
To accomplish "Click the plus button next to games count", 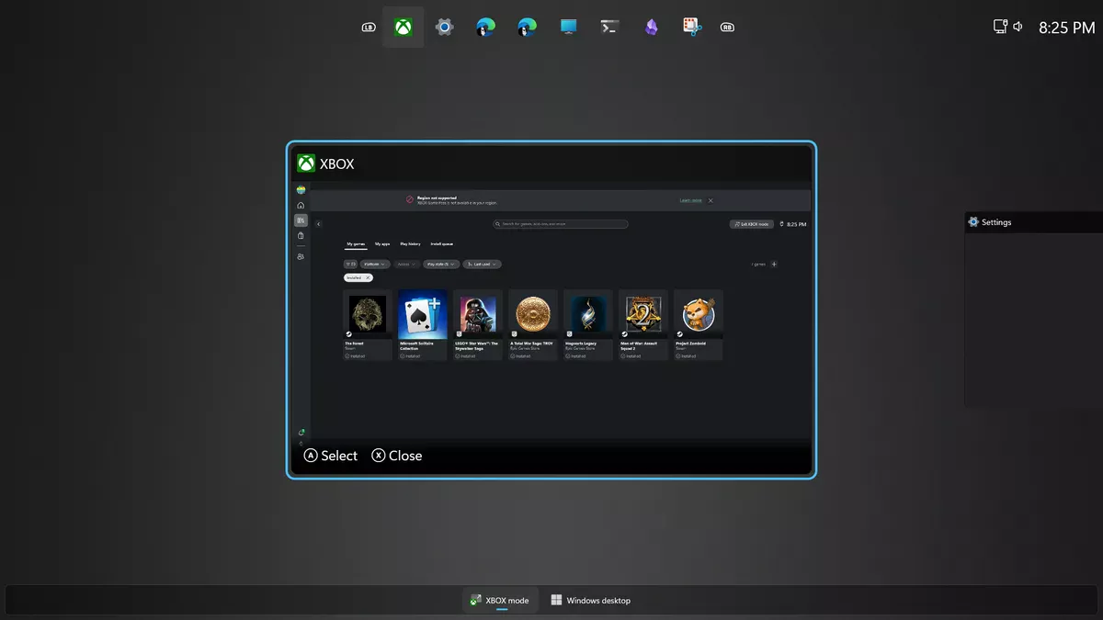I will (x=774, y=264).
